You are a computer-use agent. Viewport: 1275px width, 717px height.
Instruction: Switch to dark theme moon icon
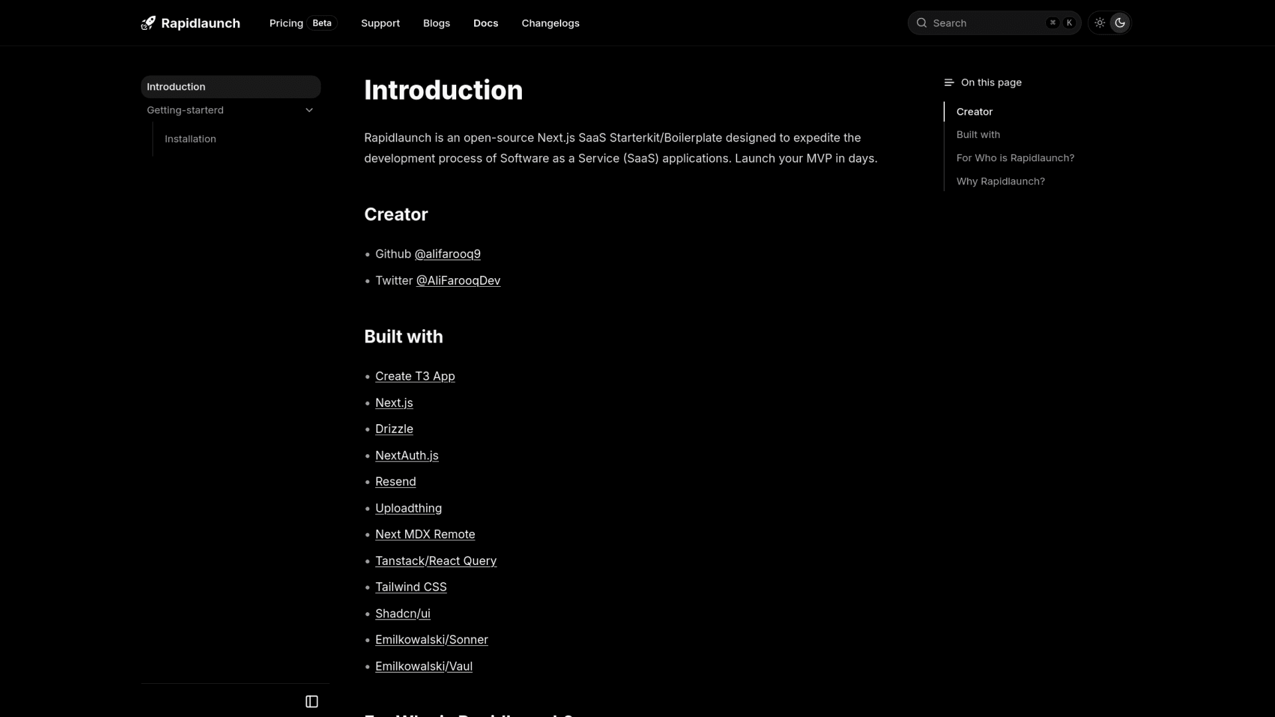coord(1120,23)
